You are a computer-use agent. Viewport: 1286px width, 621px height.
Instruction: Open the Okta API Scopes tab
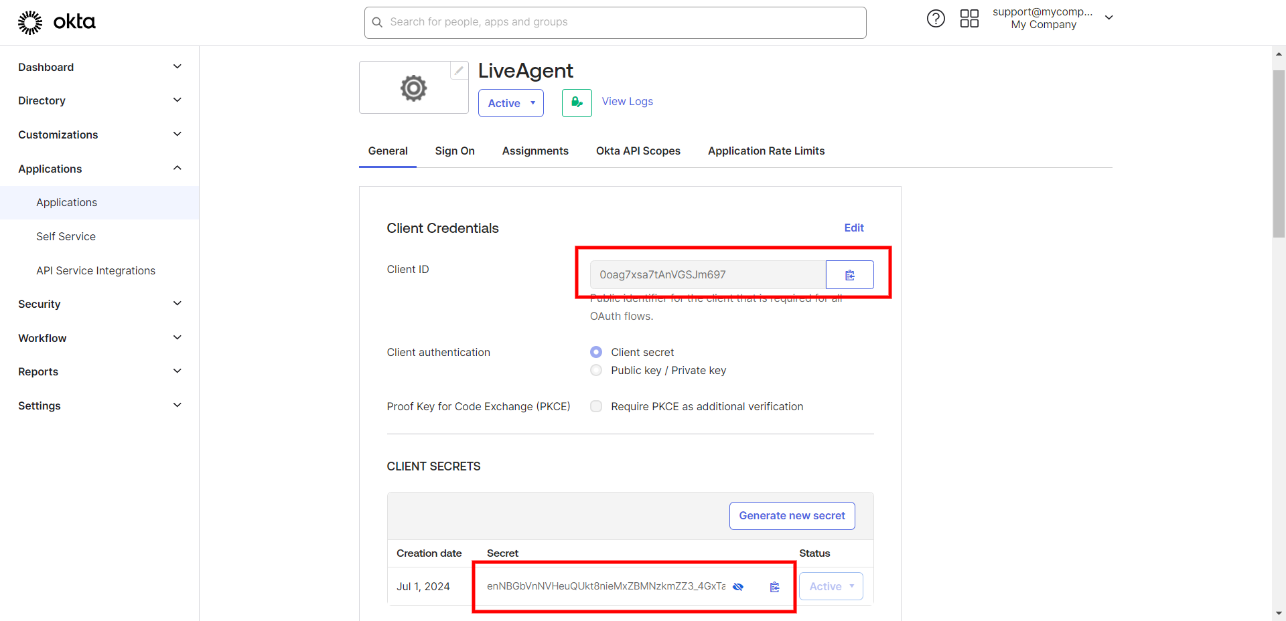tap(638, 151)
